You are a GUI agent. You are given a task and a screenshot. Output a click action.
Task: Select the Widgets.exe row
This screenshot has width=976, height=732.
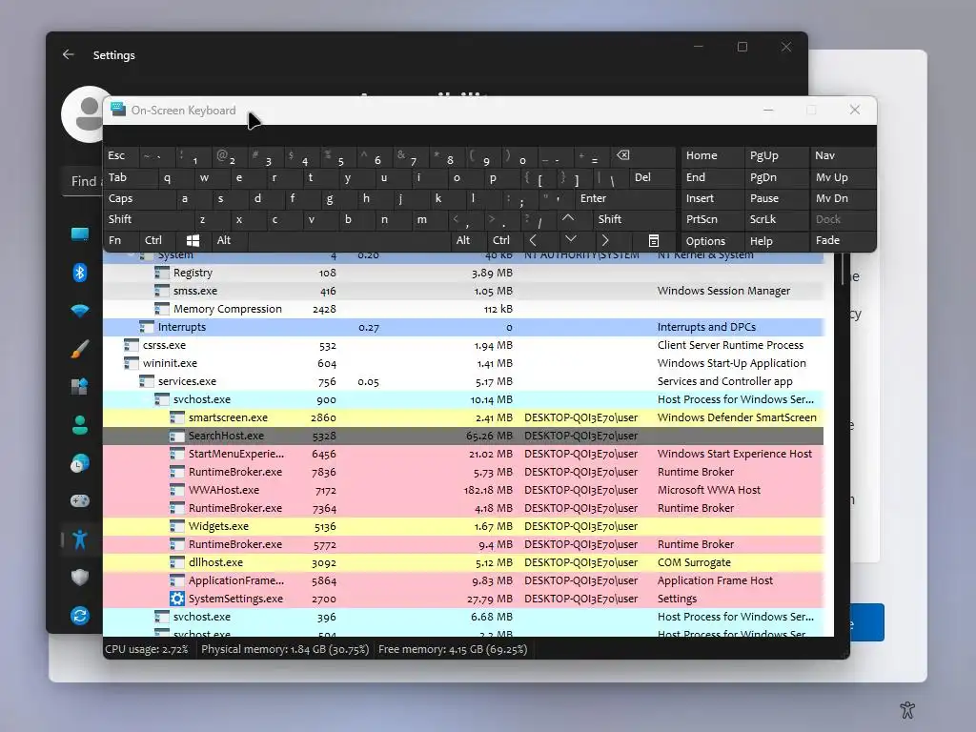coord(463,526)
